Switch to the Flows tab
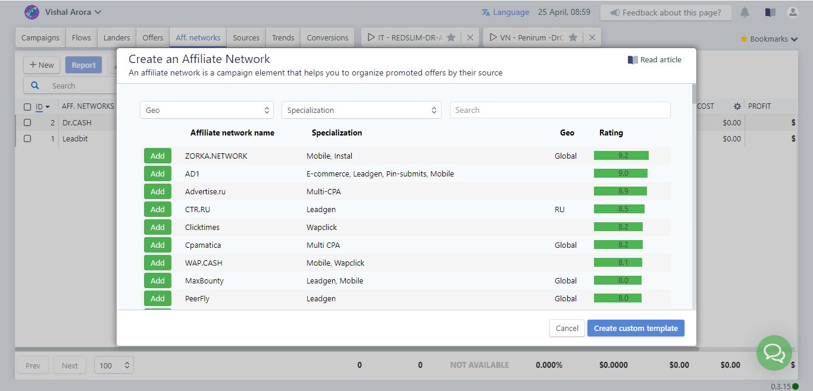Image resolution: width=813 pixels, height=391 pixels. coord(82,37)
